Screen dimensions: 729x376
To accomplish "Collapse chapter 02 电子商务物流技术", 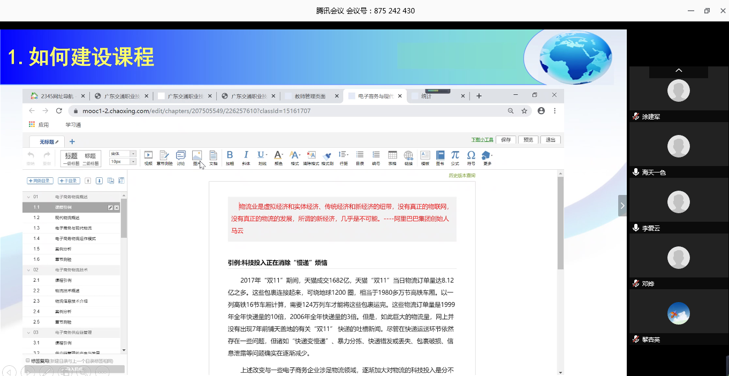I will click(27, 270).
